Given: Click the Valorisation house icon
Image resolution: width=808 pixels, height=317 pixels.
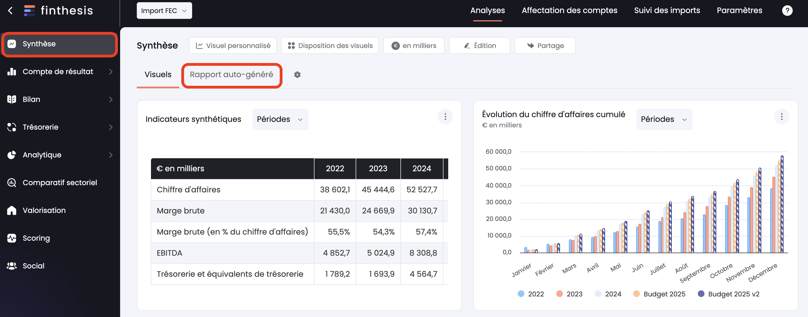Looking at the screenshot, I should point(12,210).
